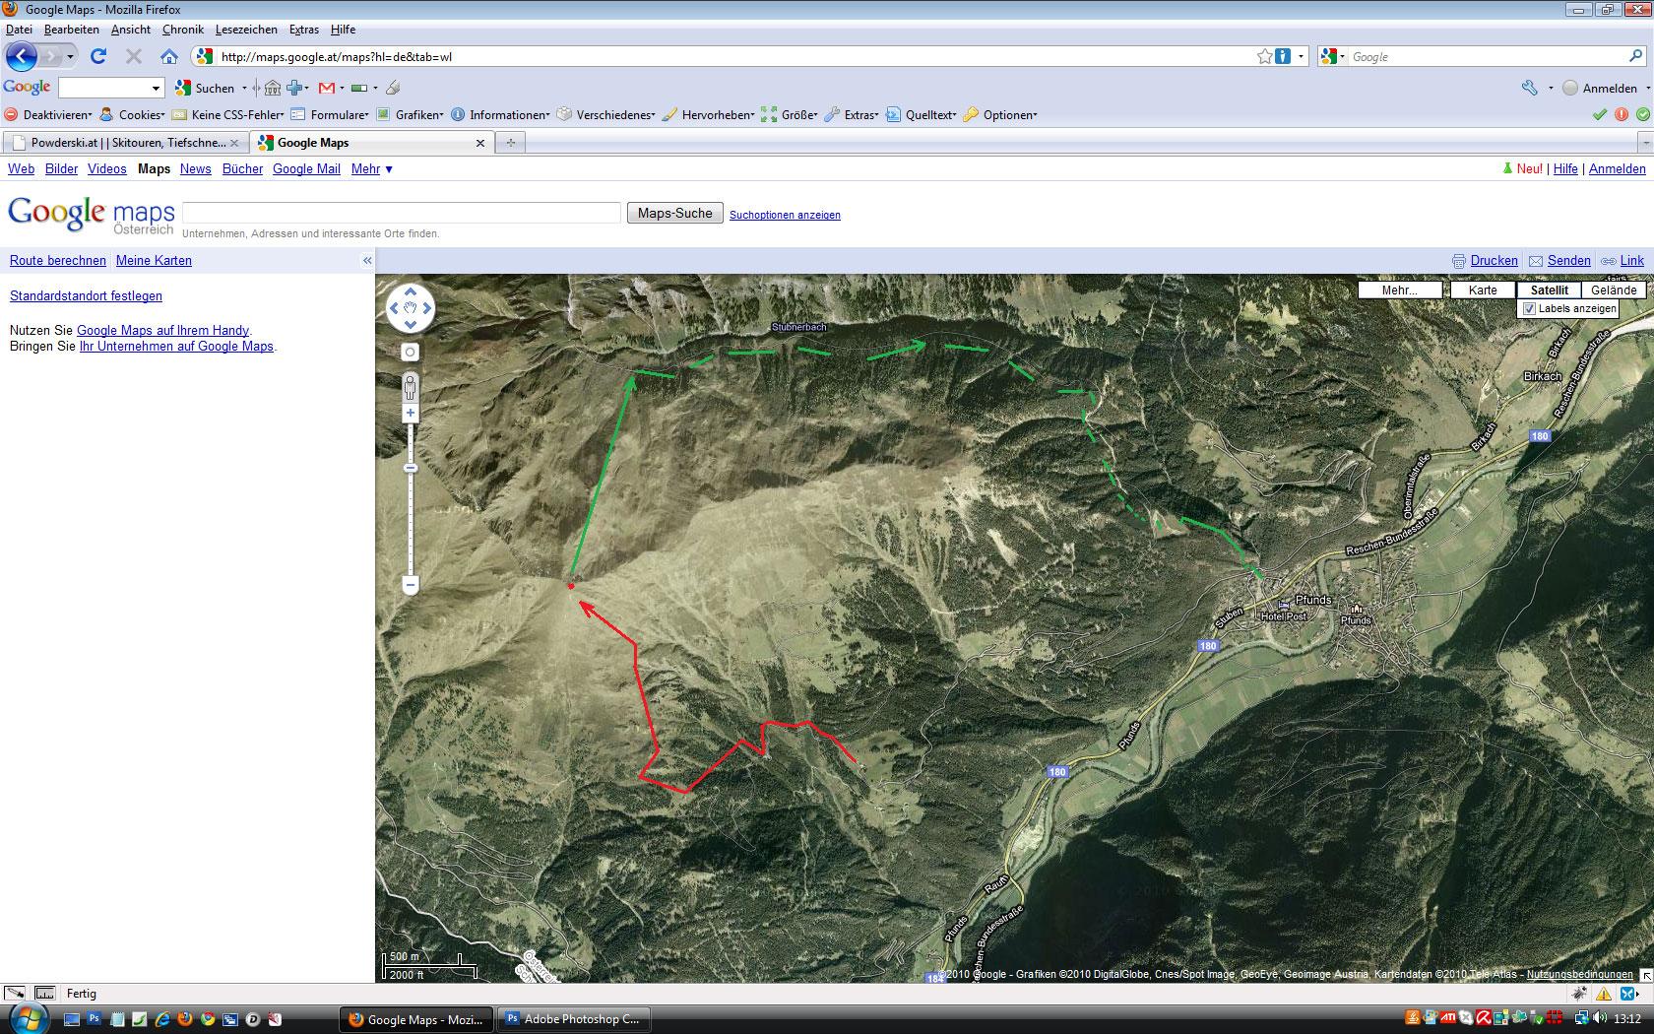
Task: Bookmark this page with the star icon
Action: coord(1265,56)
